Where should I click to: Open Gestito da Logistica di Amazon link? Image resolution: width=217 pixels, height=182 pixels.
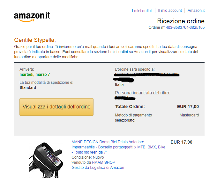(x=98, y=167)
